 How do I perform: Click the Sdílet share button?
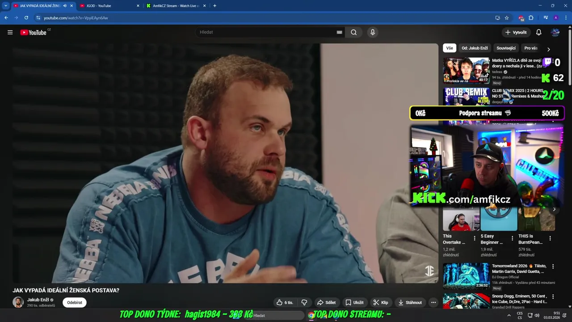[x=326, y=302]
